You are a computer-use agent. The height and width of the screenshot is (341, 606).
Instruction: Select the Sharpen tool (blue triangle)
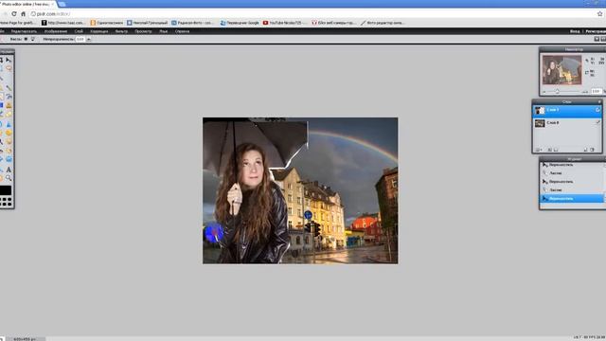pos(9,124)
